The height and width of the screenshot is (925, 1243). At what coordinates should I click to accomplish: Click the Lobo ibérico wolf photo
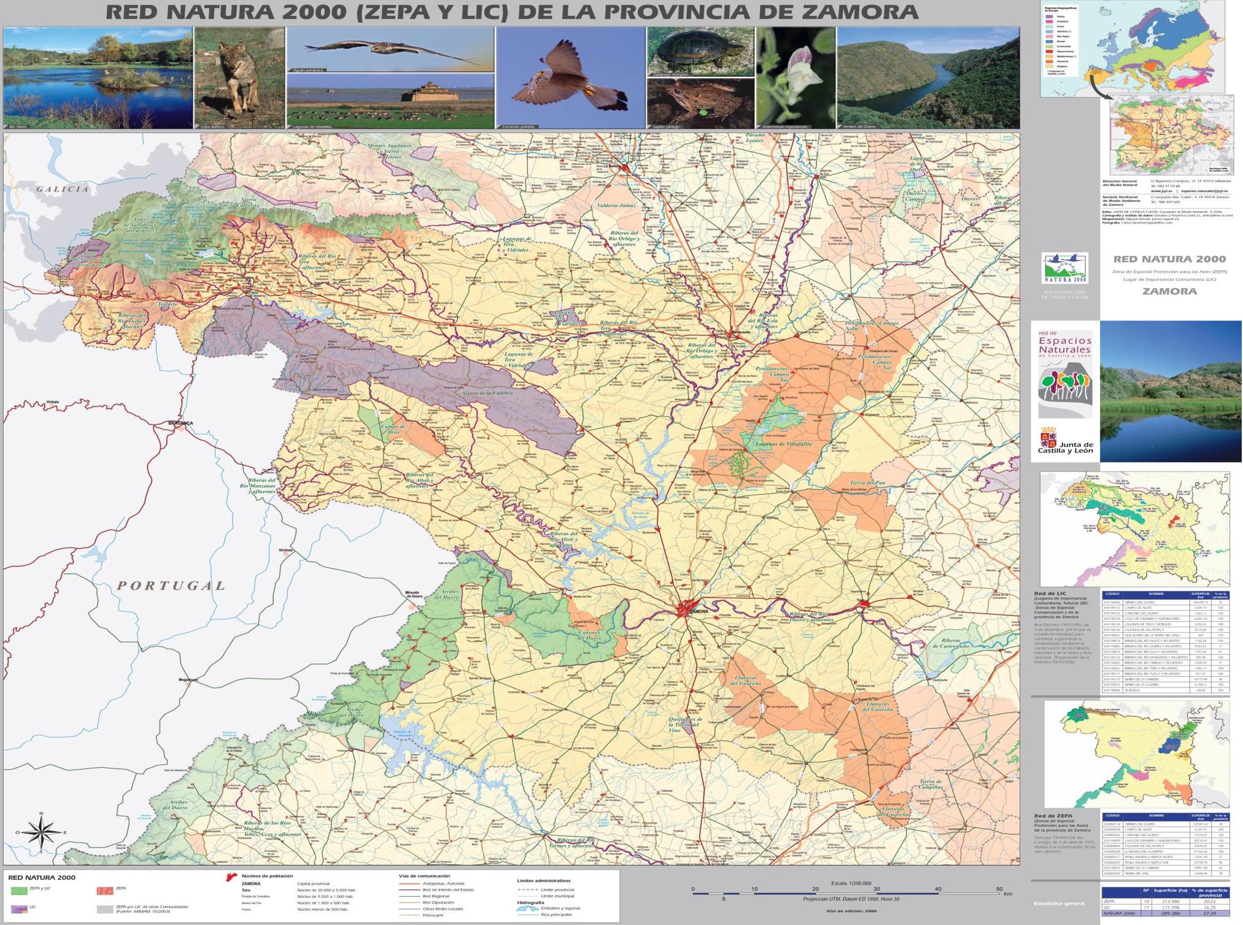(x=239, y=78)
